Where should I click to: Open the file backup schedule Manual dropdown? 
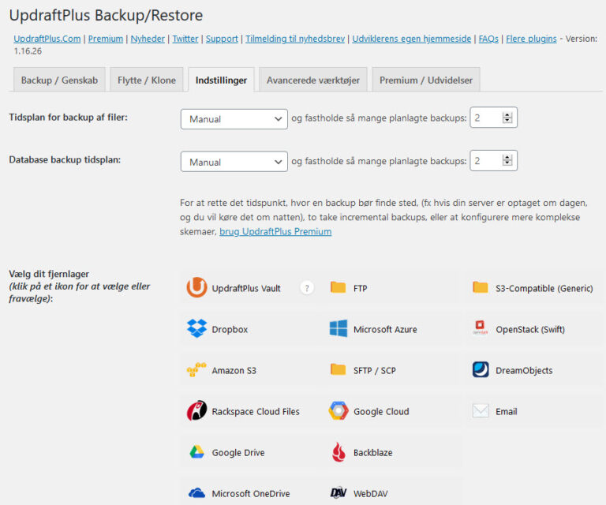click(x=234, y=119)
